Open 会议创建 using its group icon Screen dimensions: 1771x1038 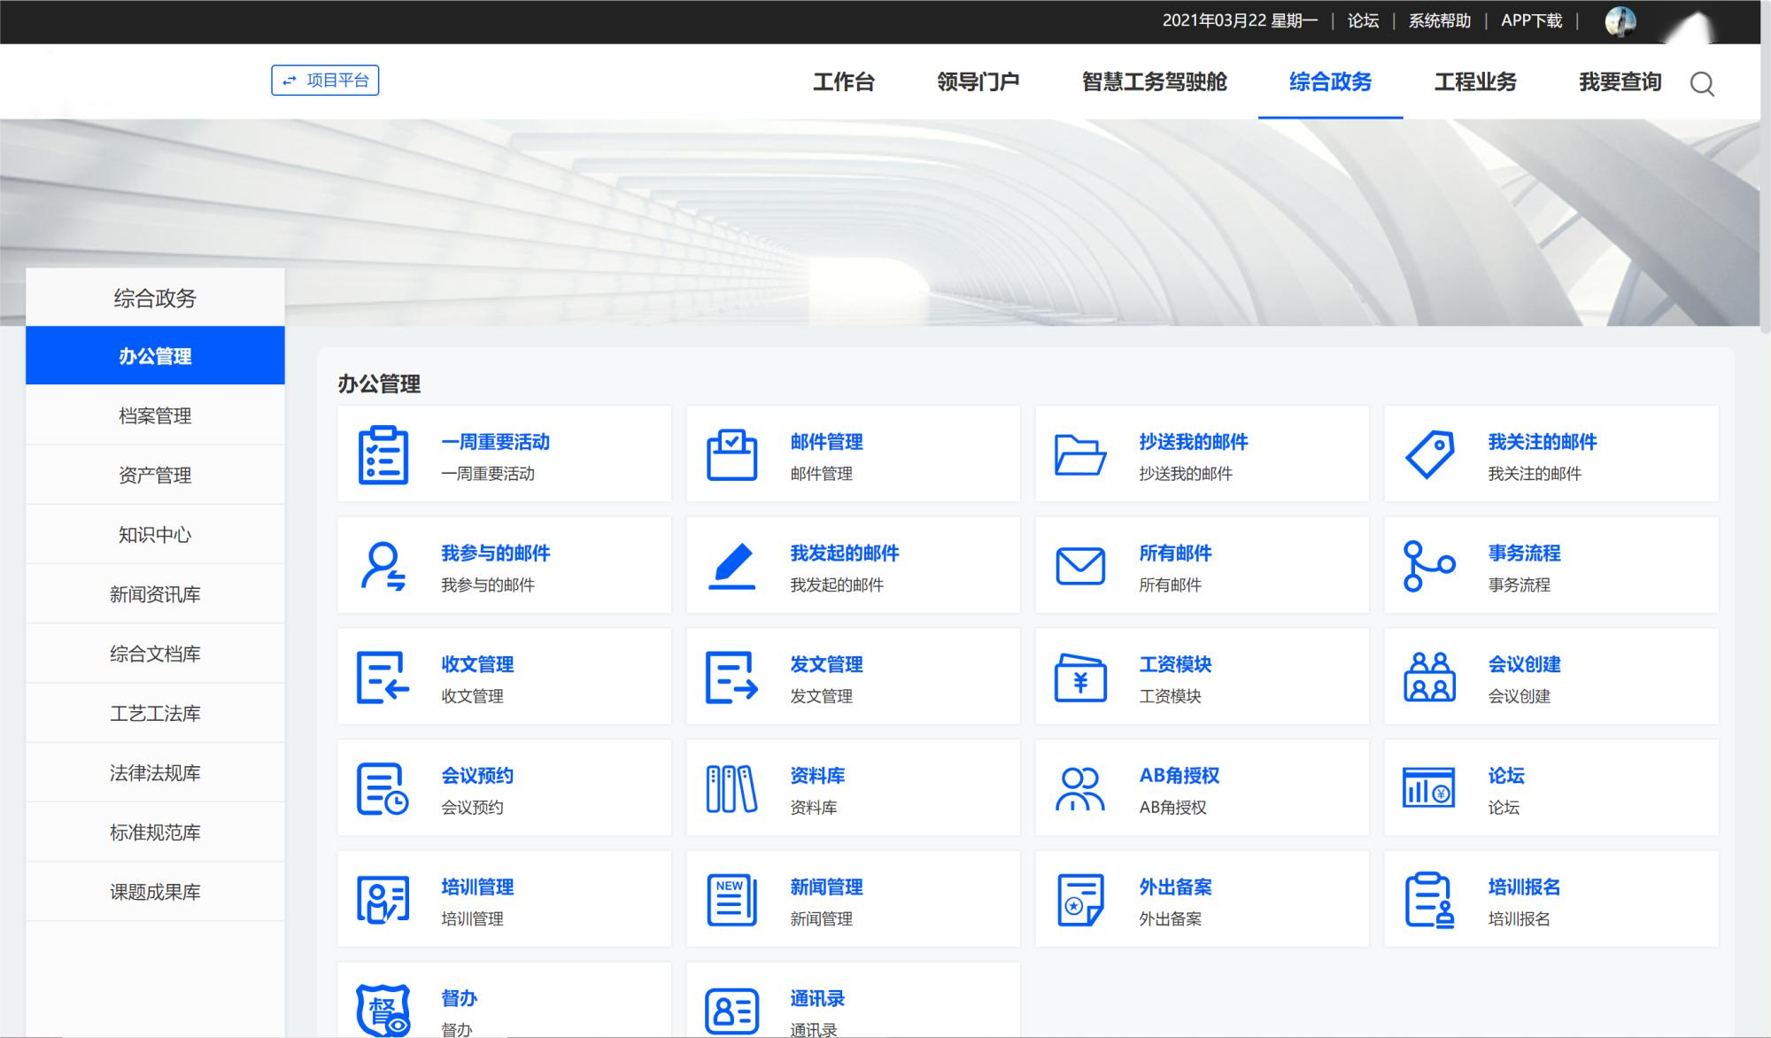click(x=1429, y=676)
